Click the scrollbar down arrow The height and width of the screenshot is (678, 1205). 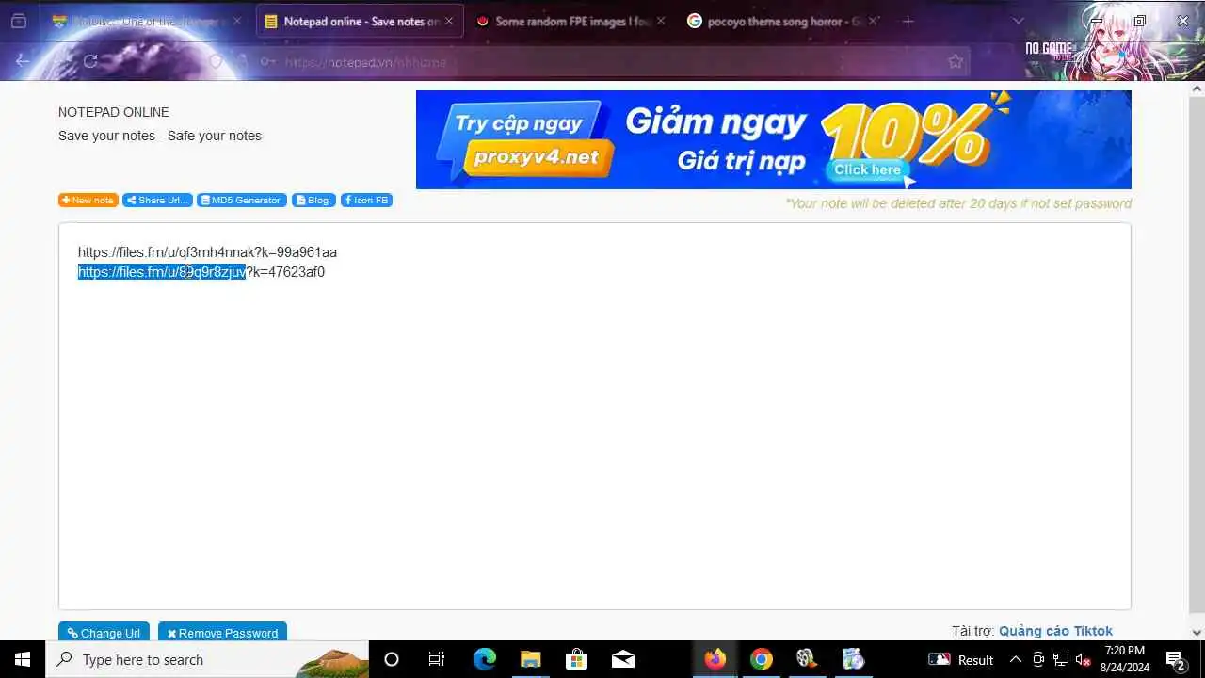[1197, 633]
